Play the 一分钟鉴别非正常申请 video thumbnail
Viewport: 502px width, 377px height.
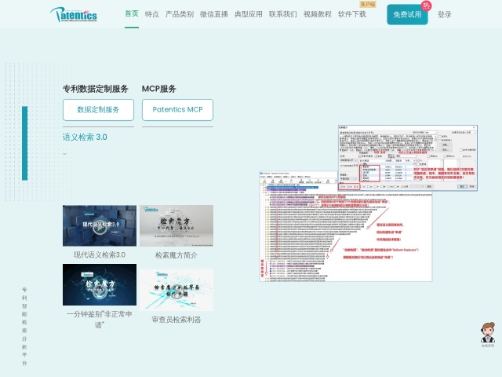pos(100,284)
